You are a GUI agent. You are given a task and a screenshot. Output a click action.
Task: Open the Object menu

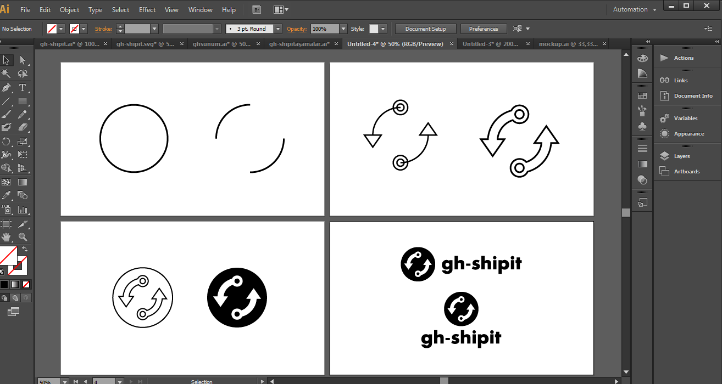tap(69, 10)
